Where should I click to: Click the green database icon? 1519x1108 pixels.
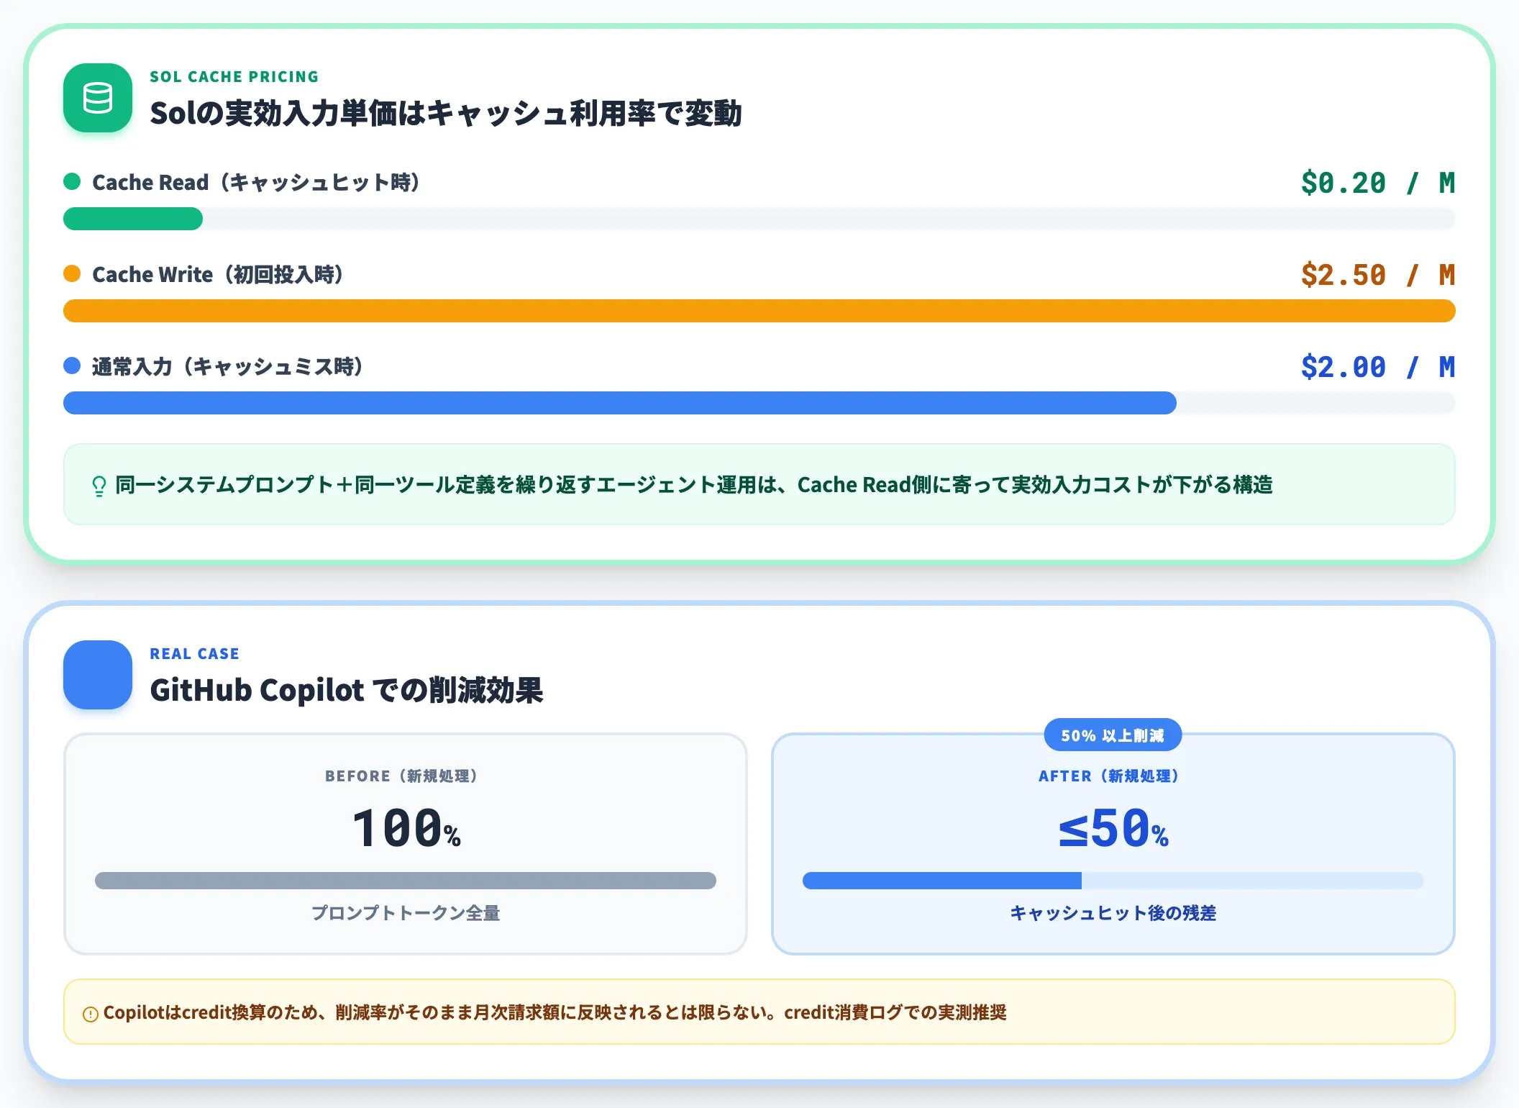(x=98, y=98)
